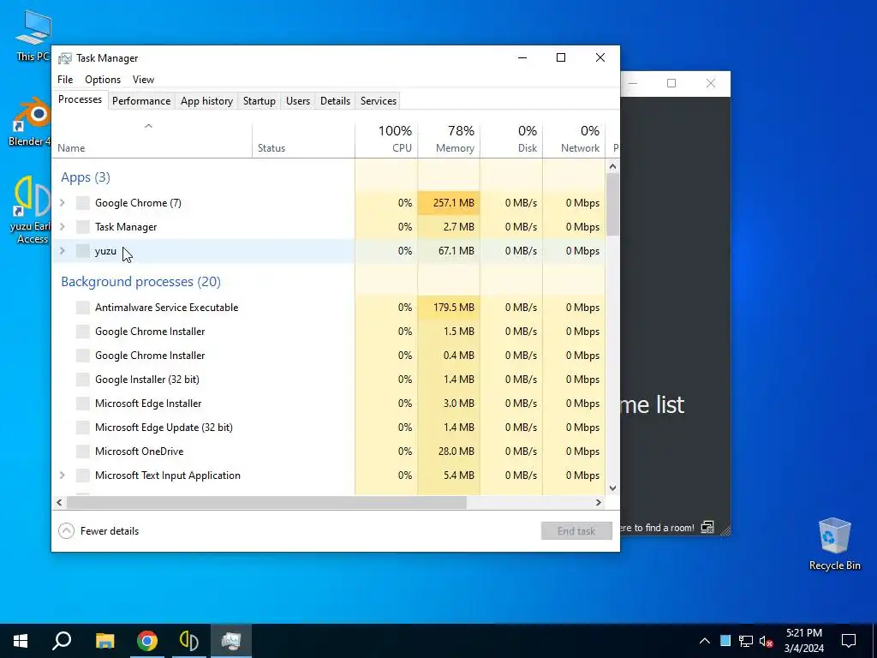Click Microsoft Edge Update (32 bit) icon
Viewport: 877px width, 658px height.
(x=83, y=428)
